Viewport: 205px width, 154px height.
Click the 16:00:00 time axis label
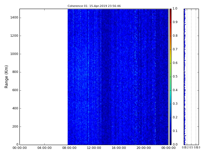tap(119, 148)
